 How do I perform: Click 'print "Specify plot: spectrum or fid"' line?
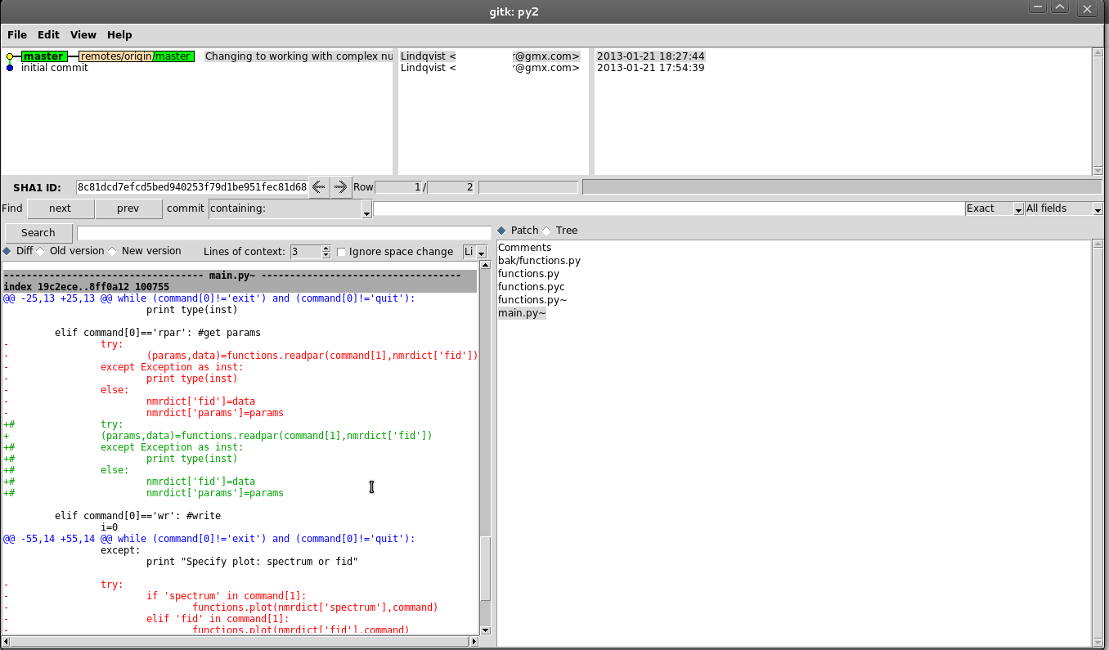pyautogui.click(x=252, y=562)
